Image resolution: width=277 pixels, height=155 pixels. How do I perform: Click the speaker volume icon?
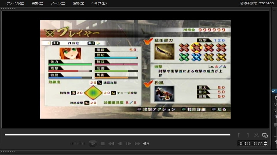click(146, 144)
